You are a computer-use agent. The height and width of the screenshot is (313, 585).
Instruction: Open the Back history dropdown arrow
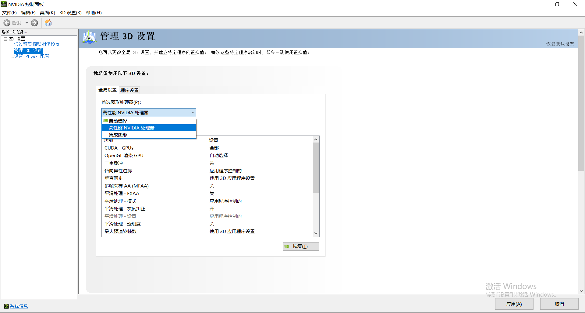[x=27, y=23]
